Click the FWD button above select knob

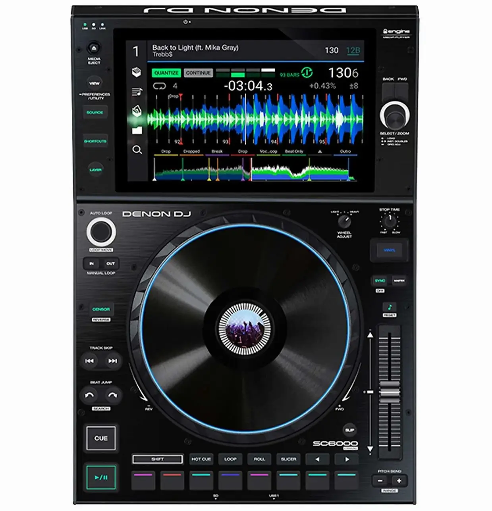[x=402, y=92]
